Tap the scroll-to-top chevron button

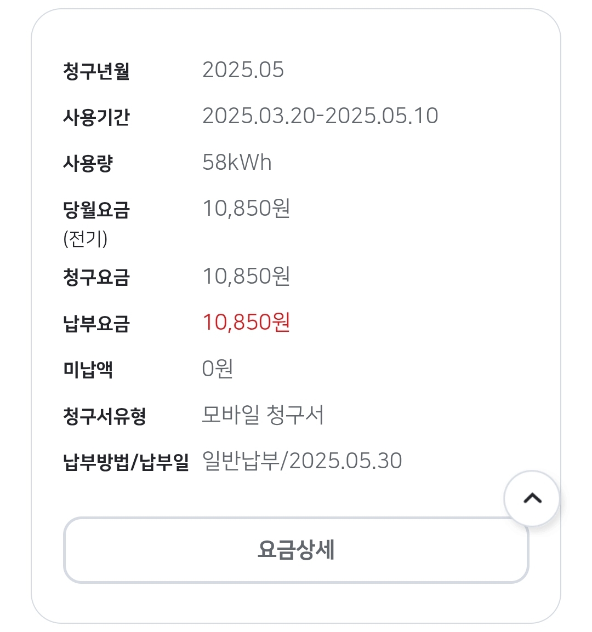pos(532,498)
